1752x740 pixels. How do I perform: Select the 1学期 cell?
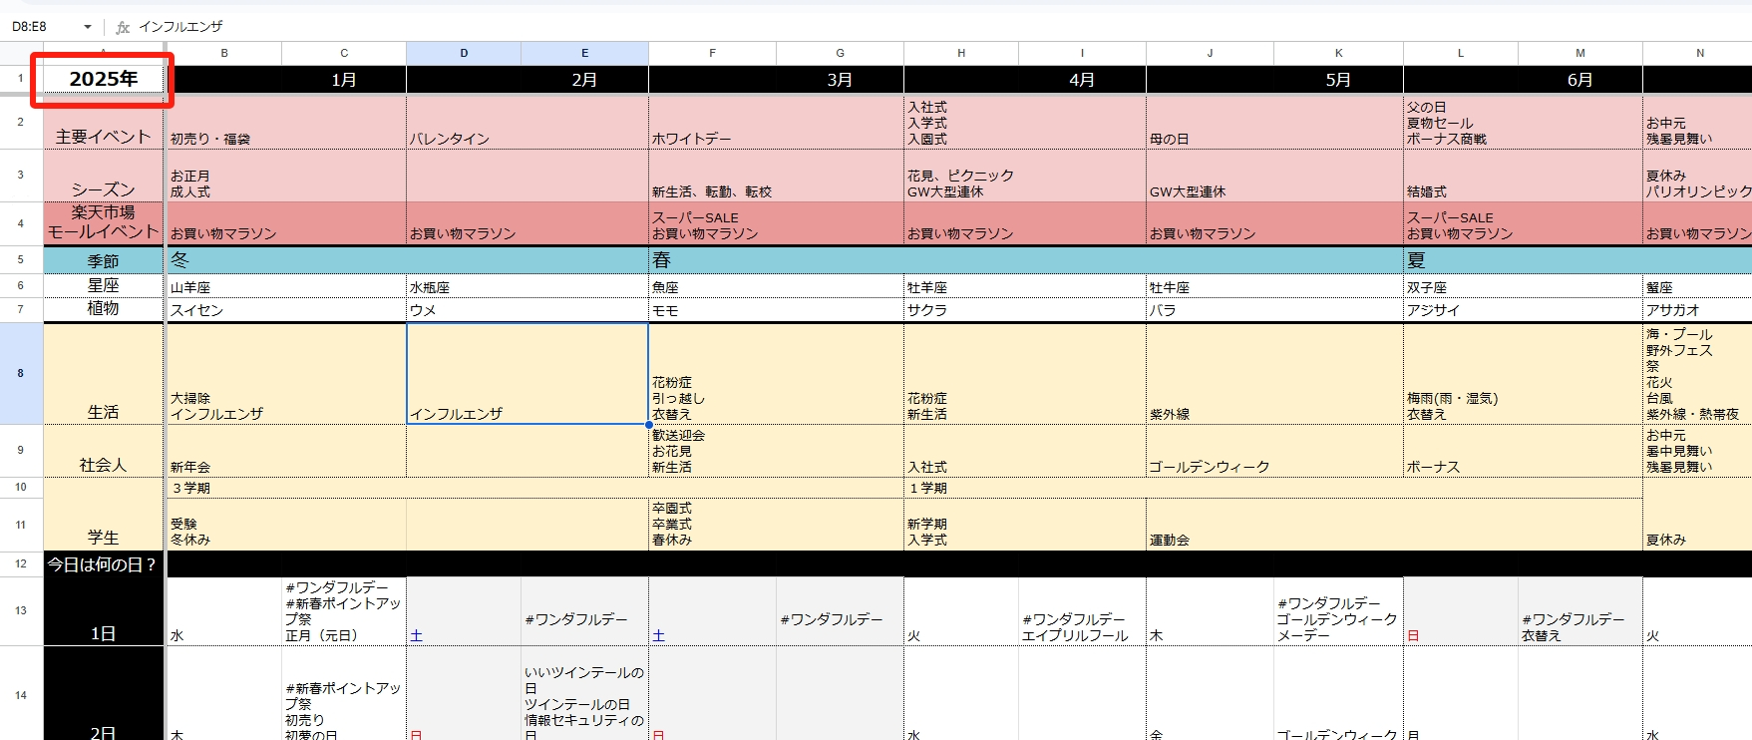coord(1273,488)
